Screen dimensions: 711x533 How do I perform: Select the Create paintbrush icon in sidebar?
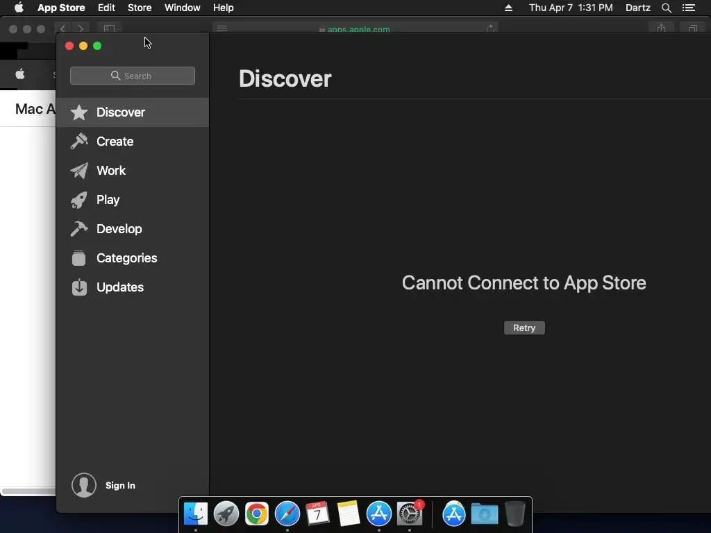[x=79, y=142]
